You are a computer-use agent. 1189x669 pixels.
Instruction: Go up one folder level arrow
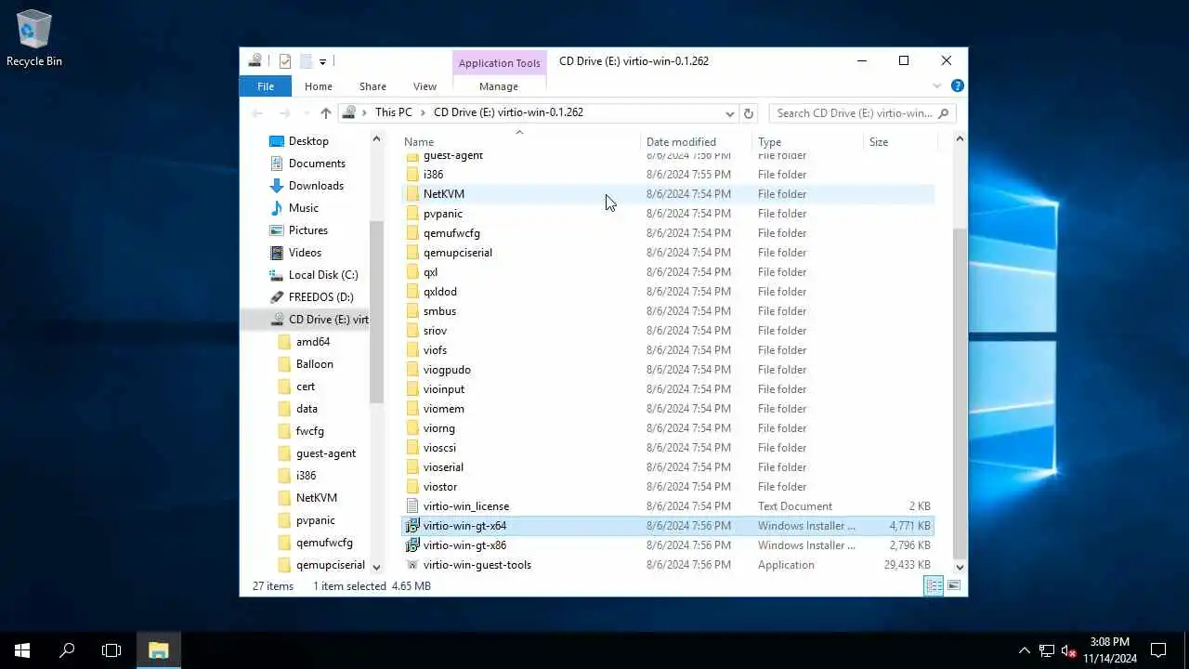[x=325, y=113]
